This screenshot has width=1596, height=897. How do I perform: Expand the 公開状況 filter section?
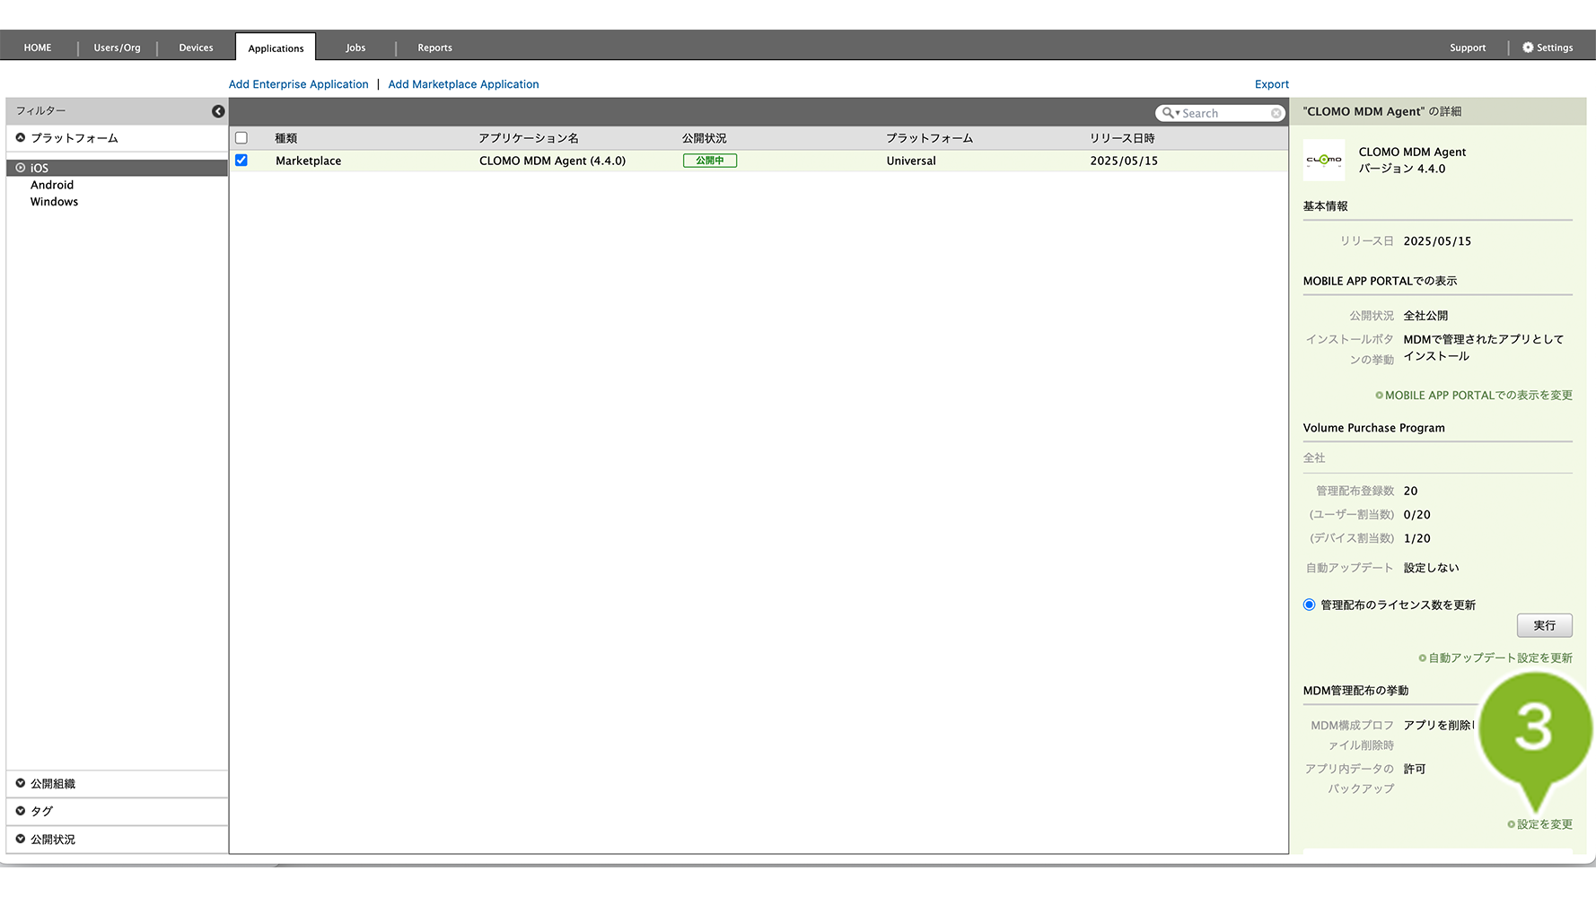pos(21,839)
